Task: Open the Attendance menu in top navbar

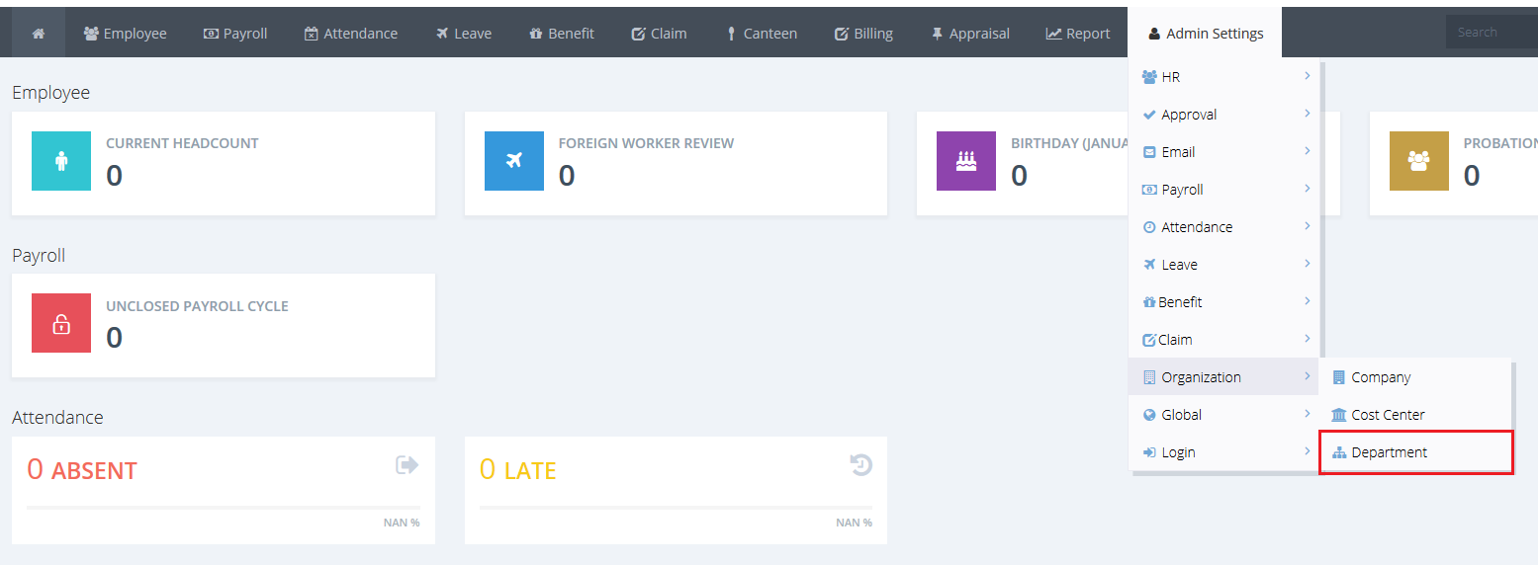Action: coord(350,34)
